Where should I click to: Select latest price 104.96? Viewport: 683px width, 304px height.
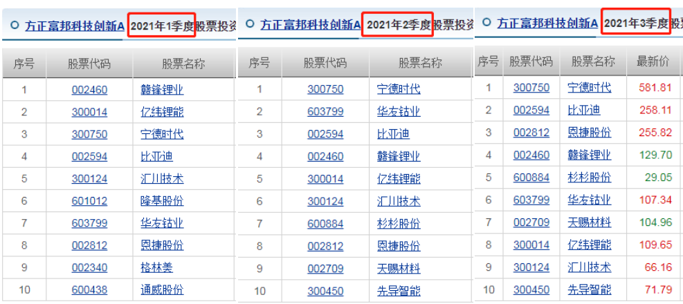(655, 222)
